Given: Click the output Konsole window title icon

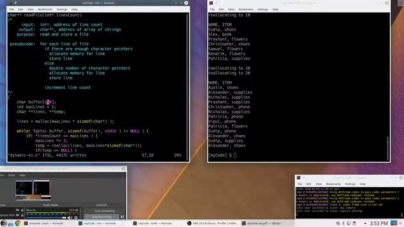Looking at the screenshot, I should point(211,3).
